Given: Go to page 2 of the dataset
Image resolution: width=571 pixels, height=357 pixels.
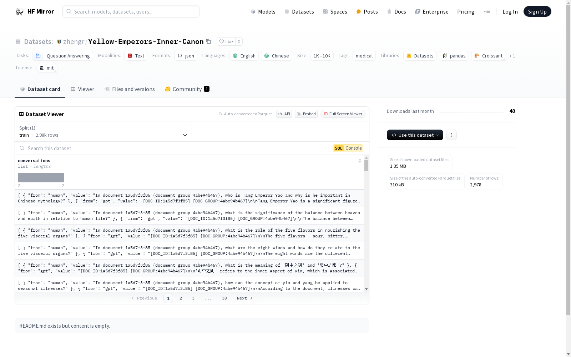Looking at the screenshot, I should (x=181, y=298).
